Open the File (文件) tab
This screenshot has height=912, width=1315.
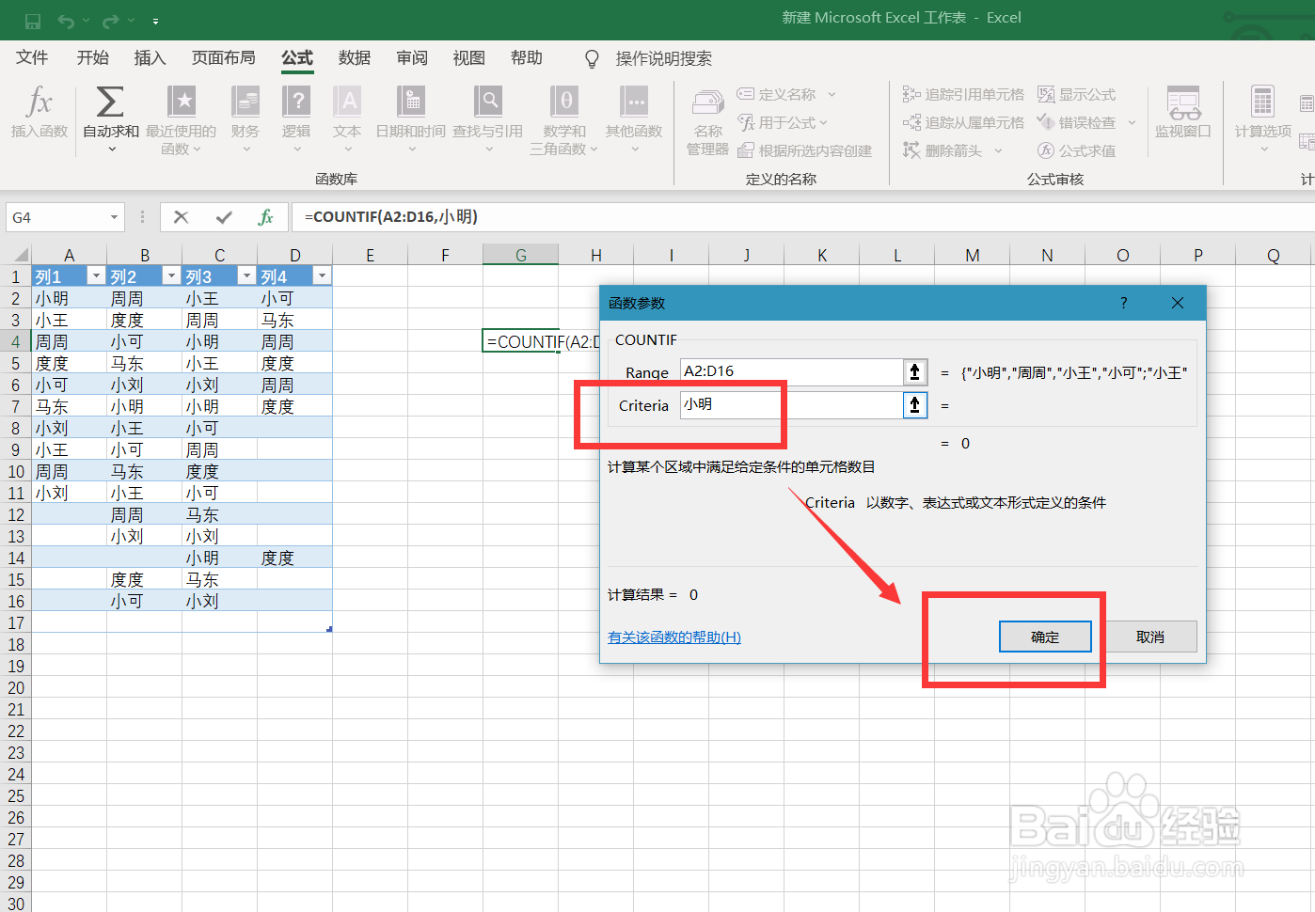[32, 57]
